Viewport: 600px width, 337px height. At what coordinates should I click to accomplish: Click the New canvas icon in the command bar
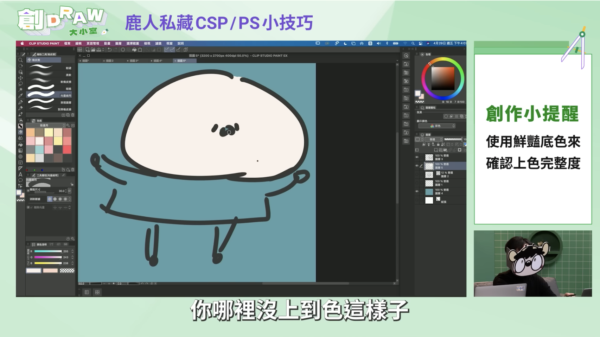pyautogui.click(x=87, y=50)
